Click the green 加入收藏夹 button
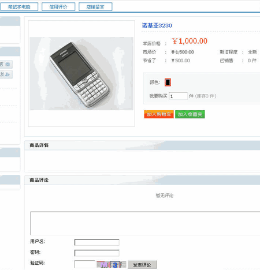260x270 pixels. coord(190,114)
